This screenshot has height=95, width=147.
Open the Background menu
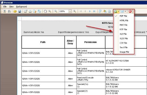click(21, 7)
